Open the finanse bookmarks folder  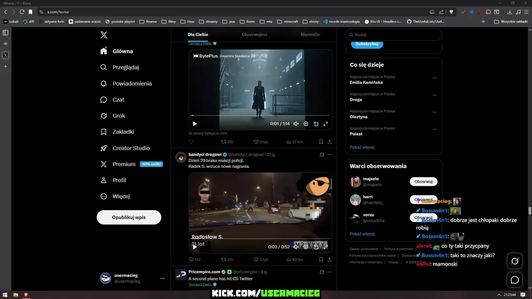click(148, 22)
